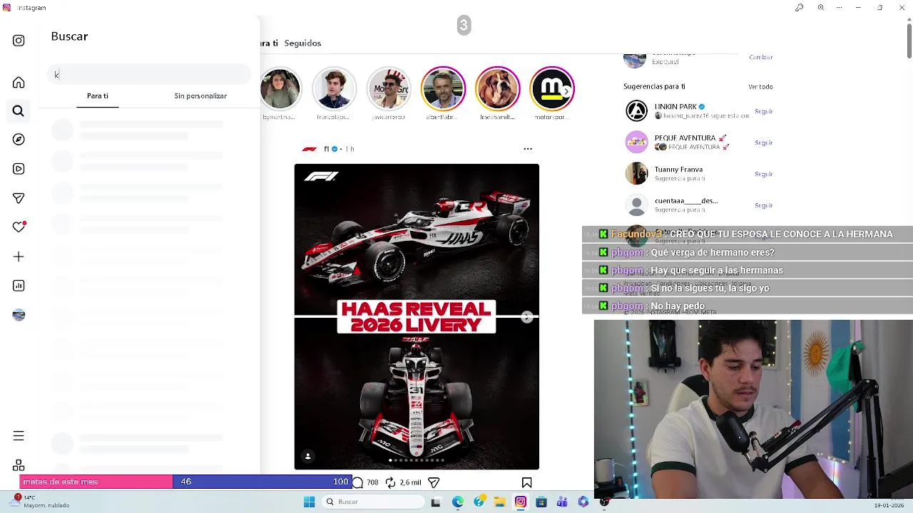913x513 pixels.
Task: Open the LINKIN PARK suggested profile
Action: (675, 107)
